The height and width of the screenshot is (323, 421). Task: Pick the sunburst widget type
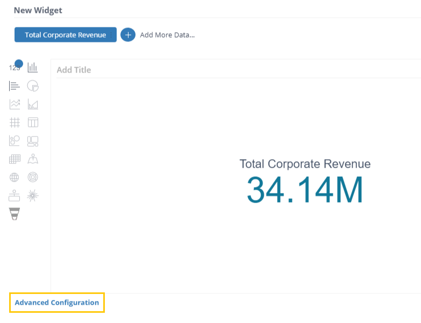[x=33, y=196]
